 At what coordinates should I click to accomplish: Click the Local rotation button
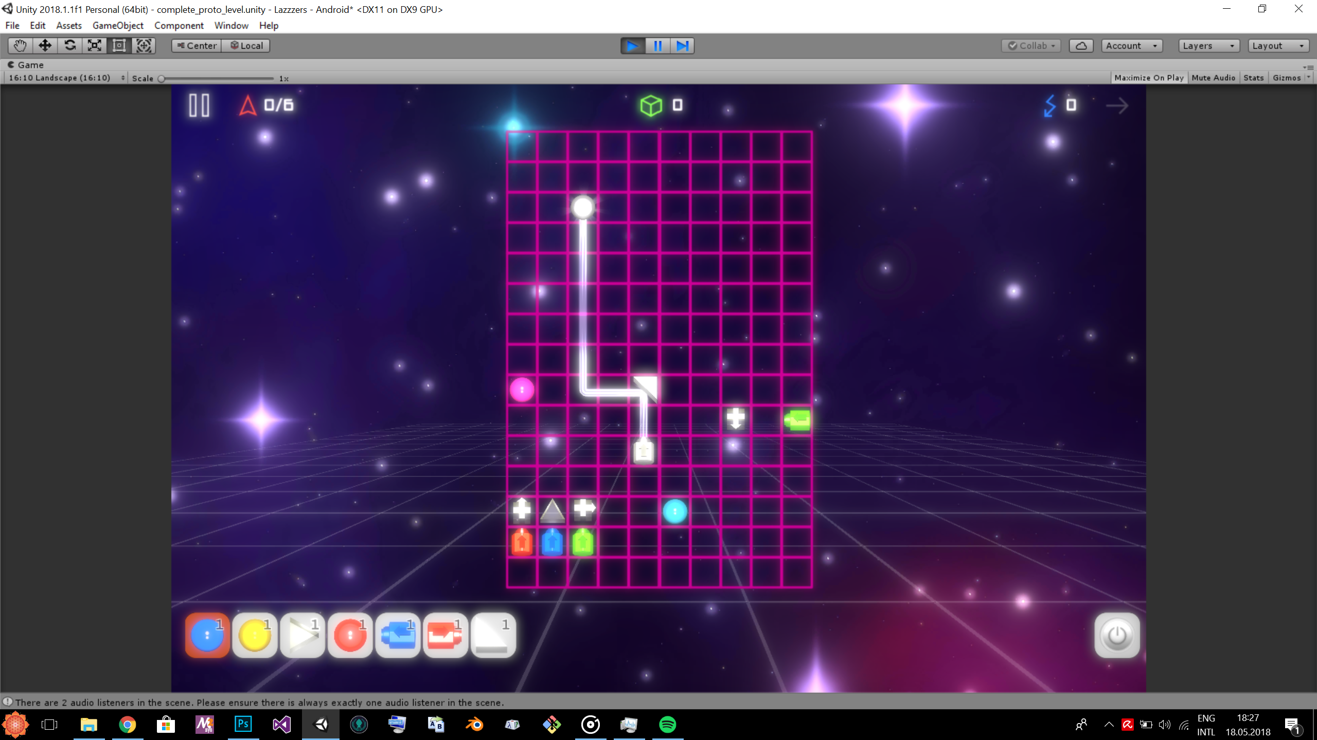click(x=246, y=46)
